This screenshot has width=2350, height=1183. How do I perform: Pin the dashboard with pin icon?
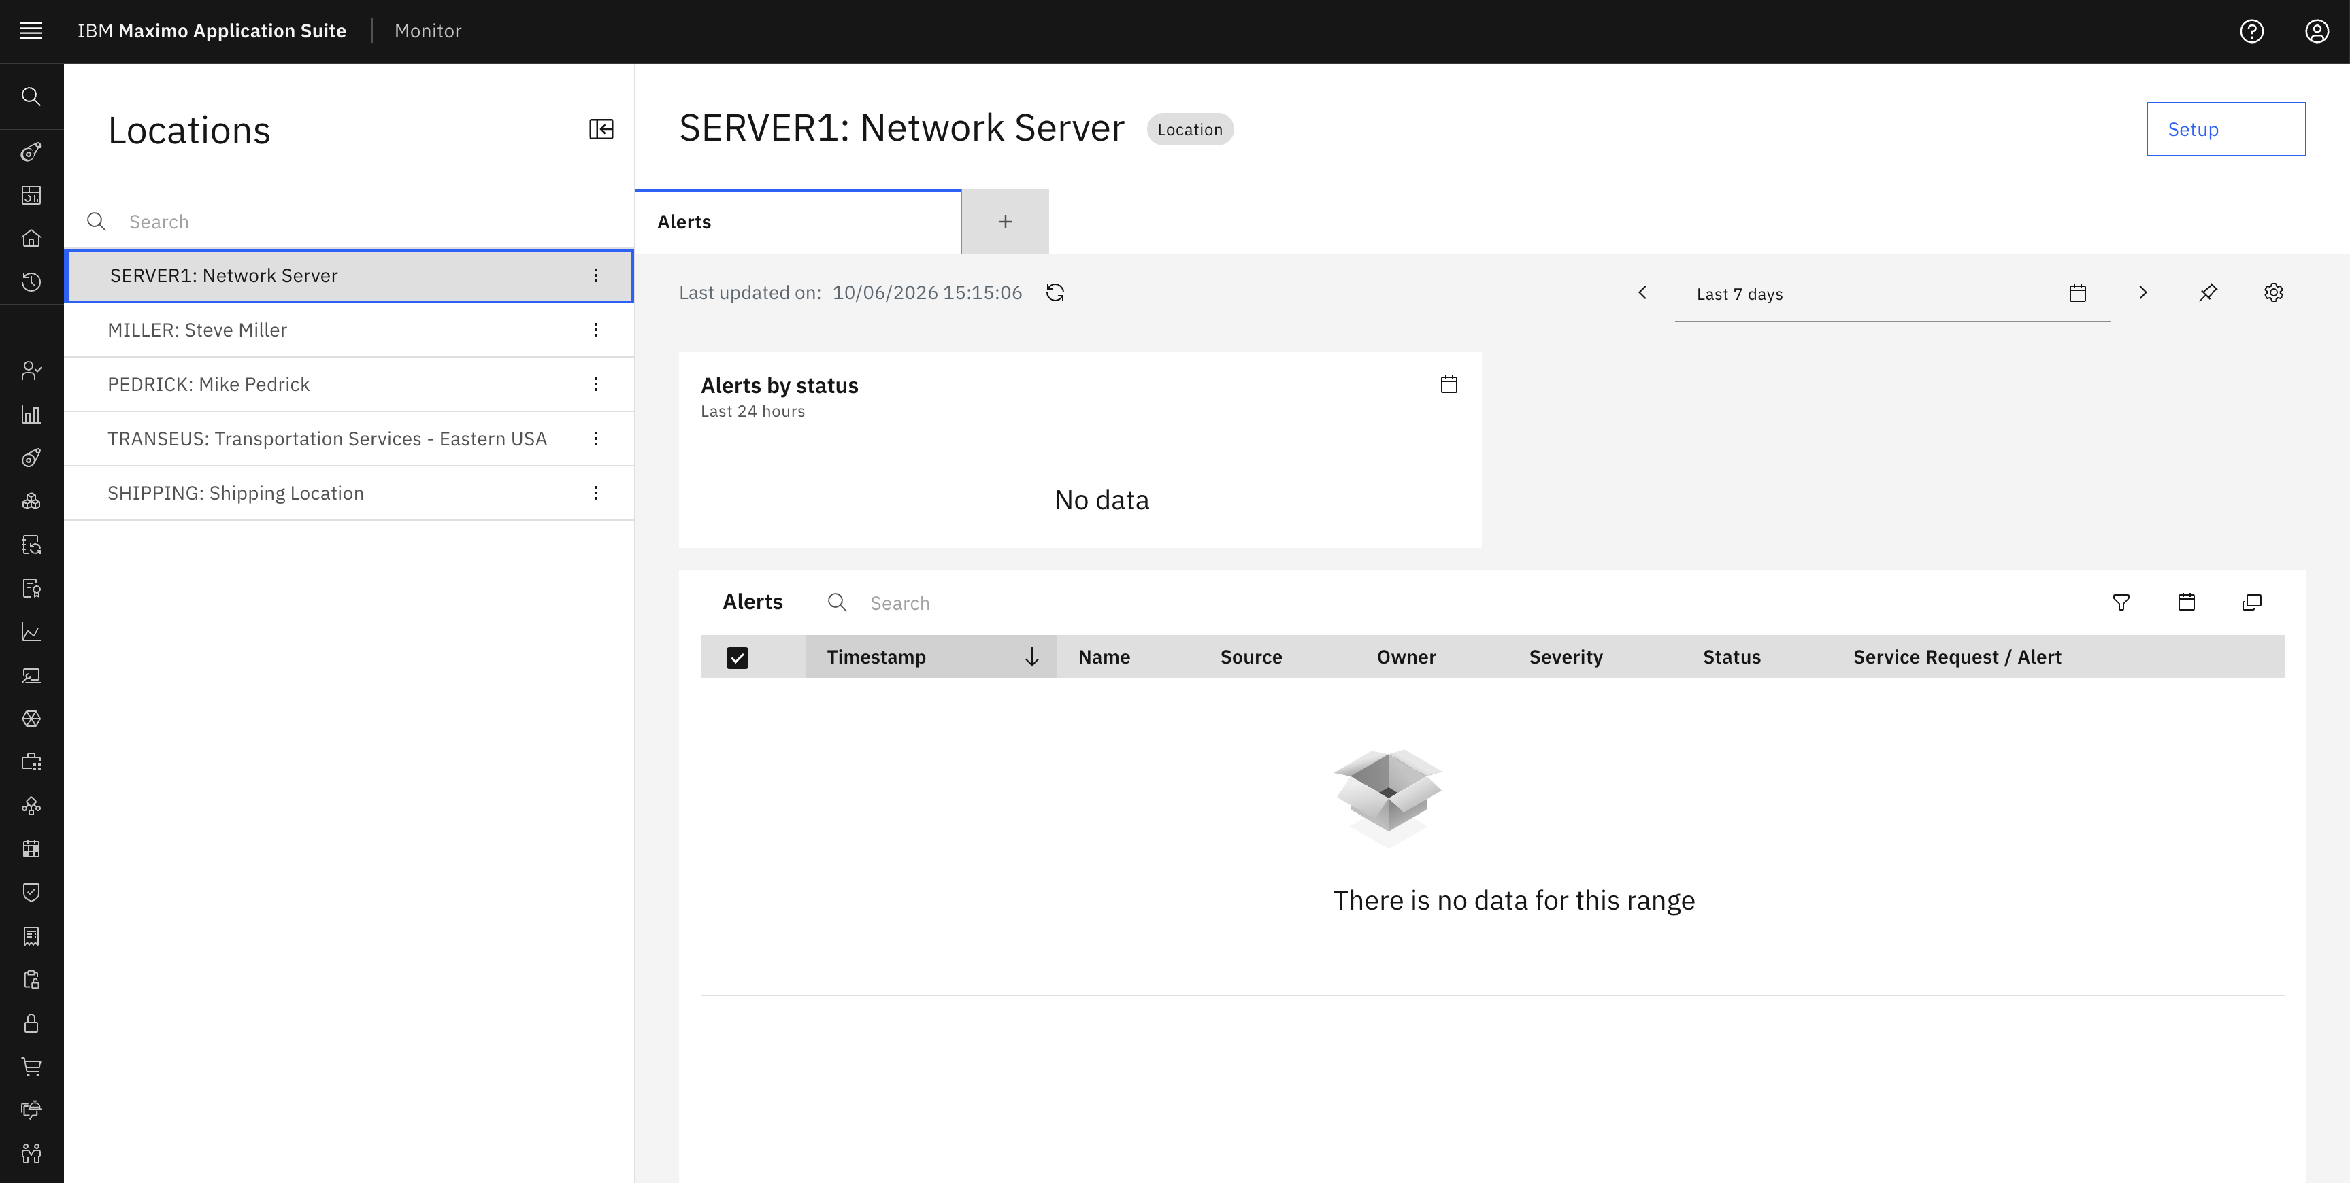2208,292
